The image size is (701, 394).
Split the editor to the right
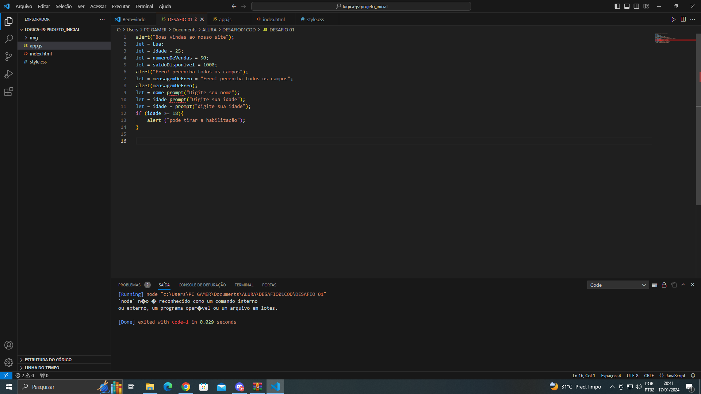pyautogui.click(x=683, y=19)
